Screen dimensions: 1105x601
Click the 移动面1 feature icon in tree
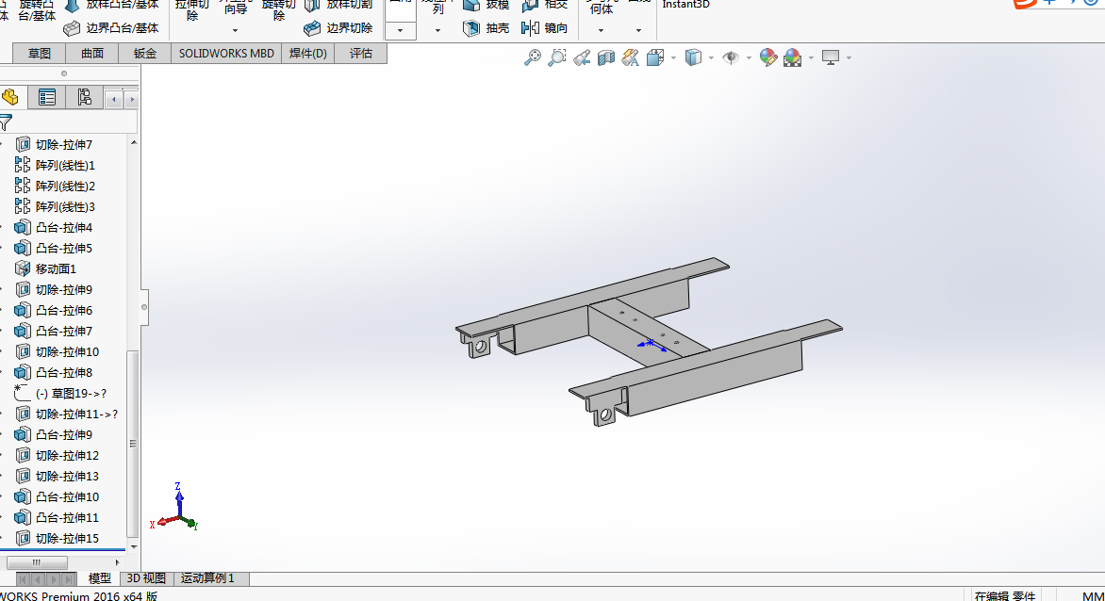23,268
